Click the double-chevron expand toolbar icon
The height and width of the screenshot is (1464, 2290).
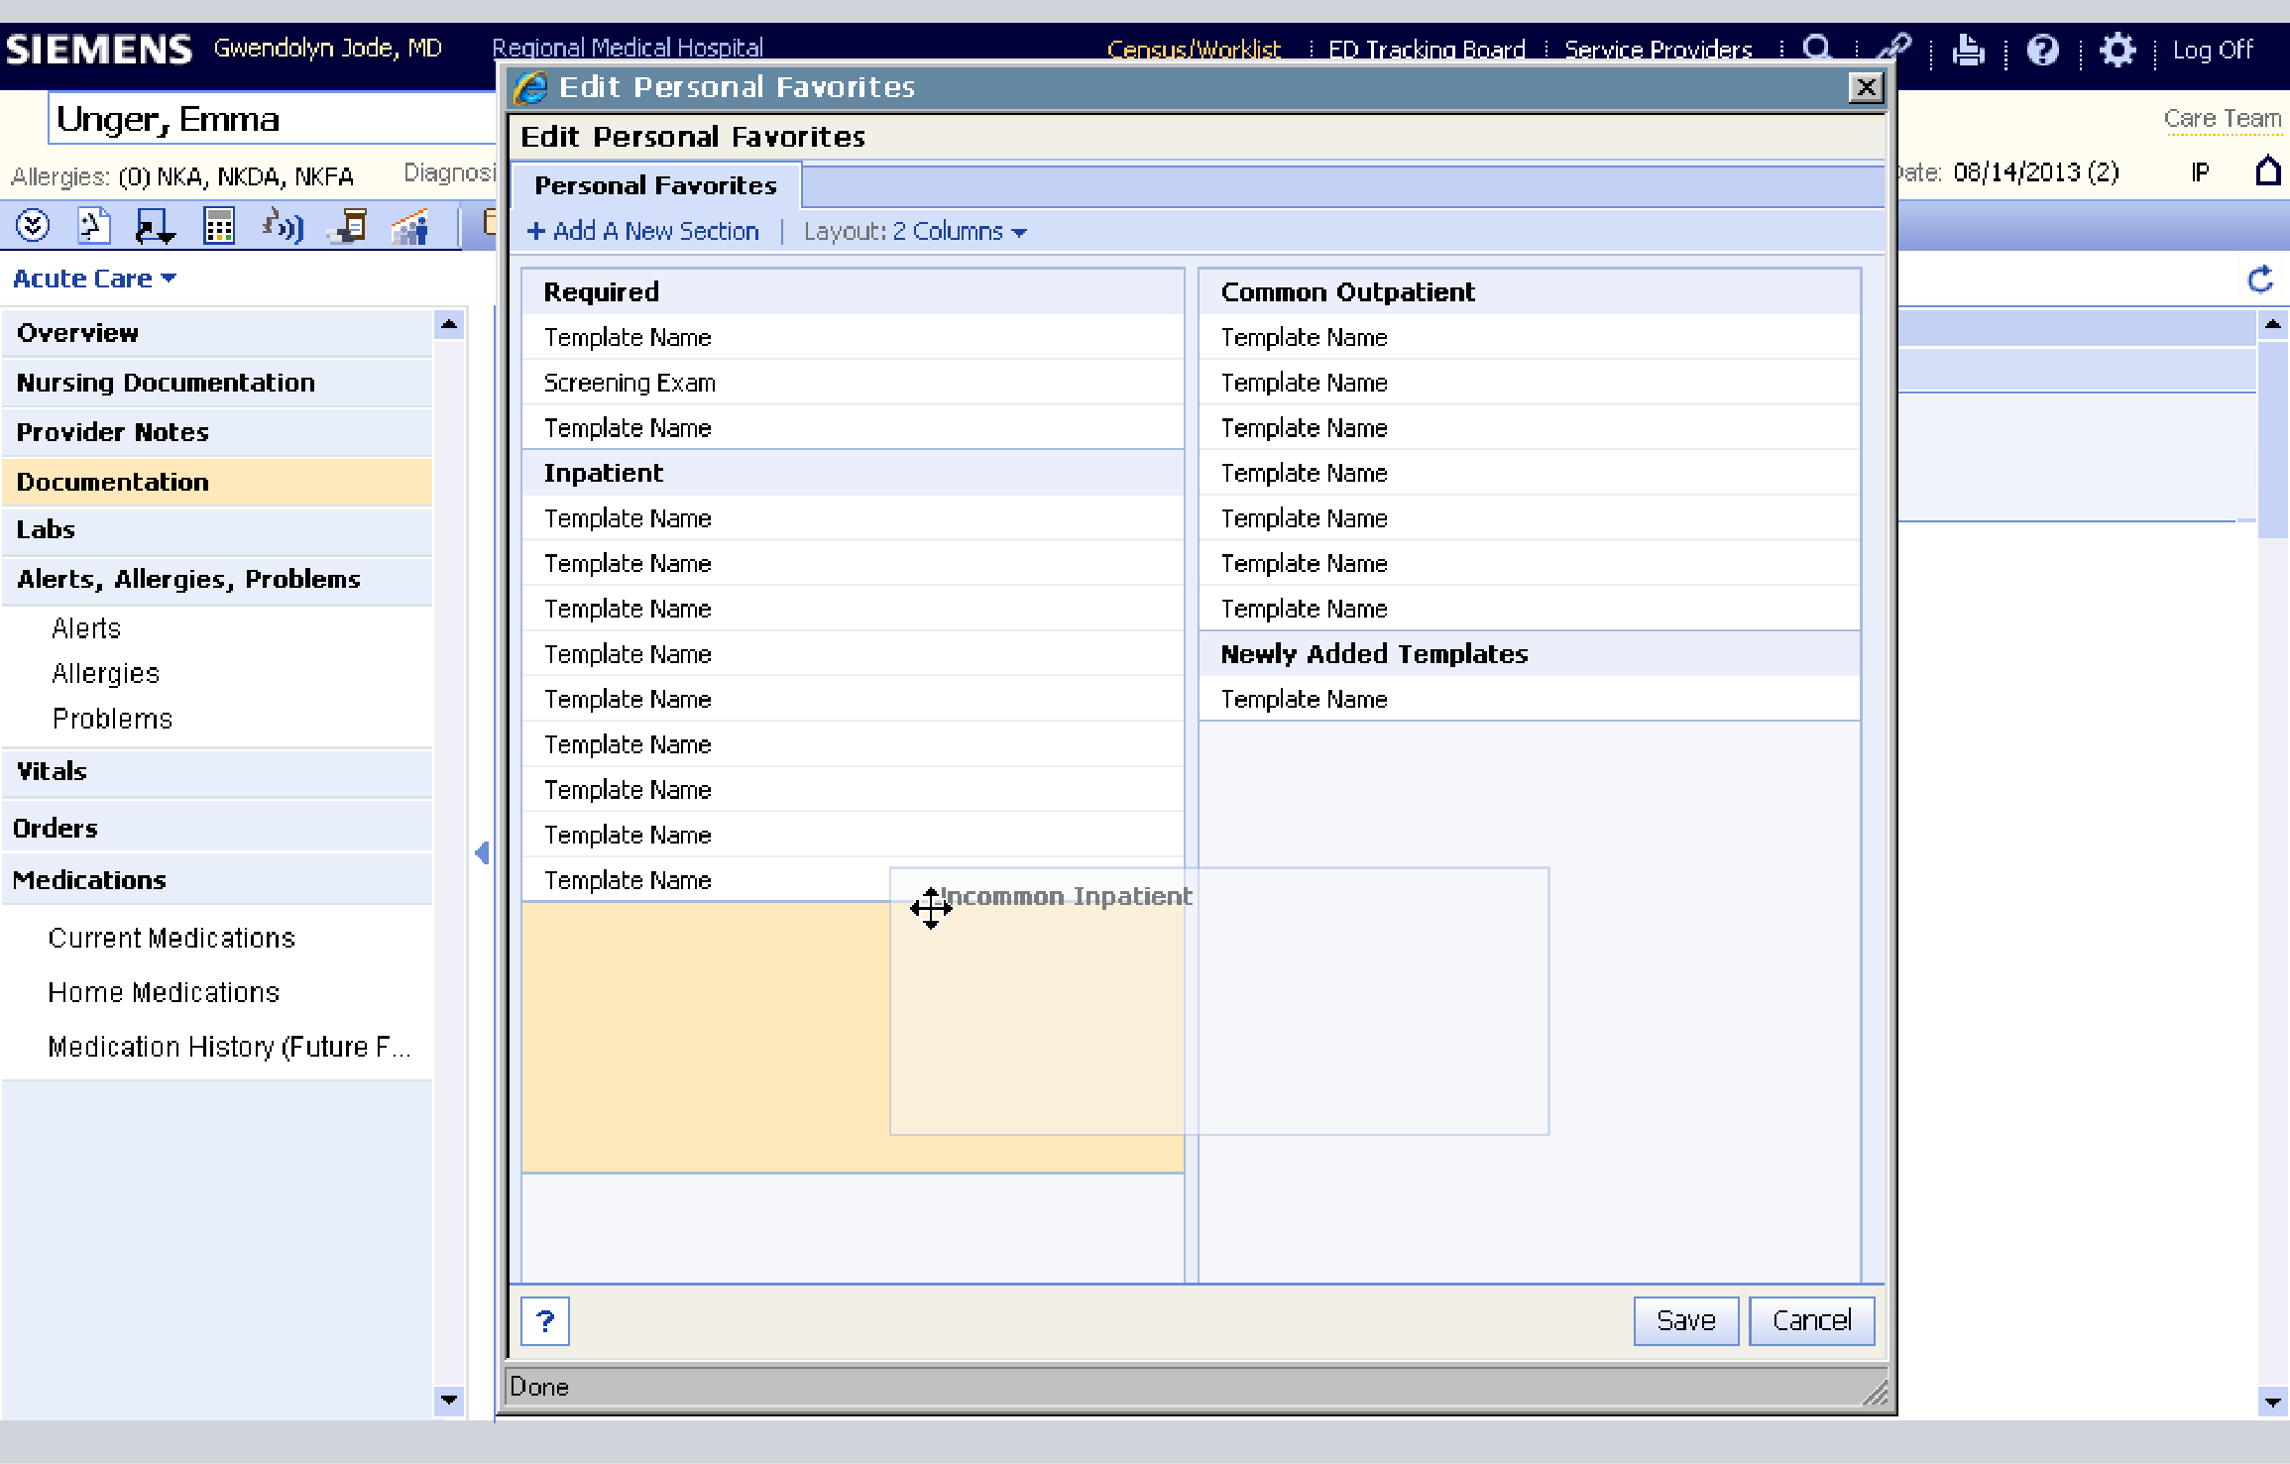[x=33, y=226]
